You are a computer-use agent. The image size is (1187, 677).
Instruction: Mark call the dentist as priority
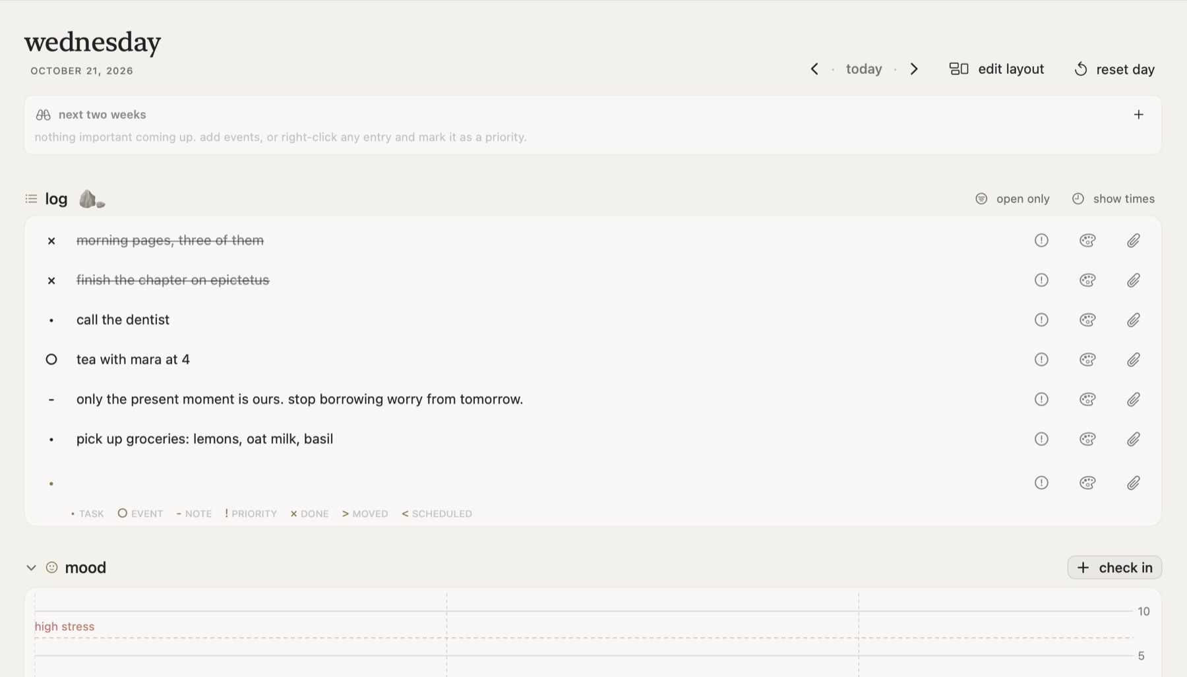point(1041,320)
